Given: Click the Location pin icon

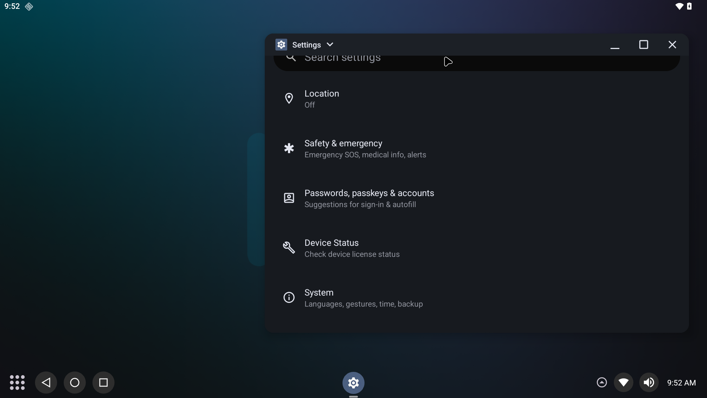Looking at the screenshot, I should coord(289,98).
